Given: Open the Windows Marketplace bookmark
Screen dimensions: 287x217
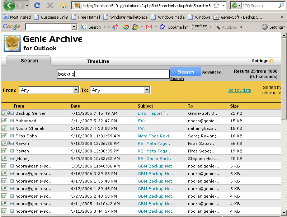Looking at the screenshot, I should (x=126, y=17).
